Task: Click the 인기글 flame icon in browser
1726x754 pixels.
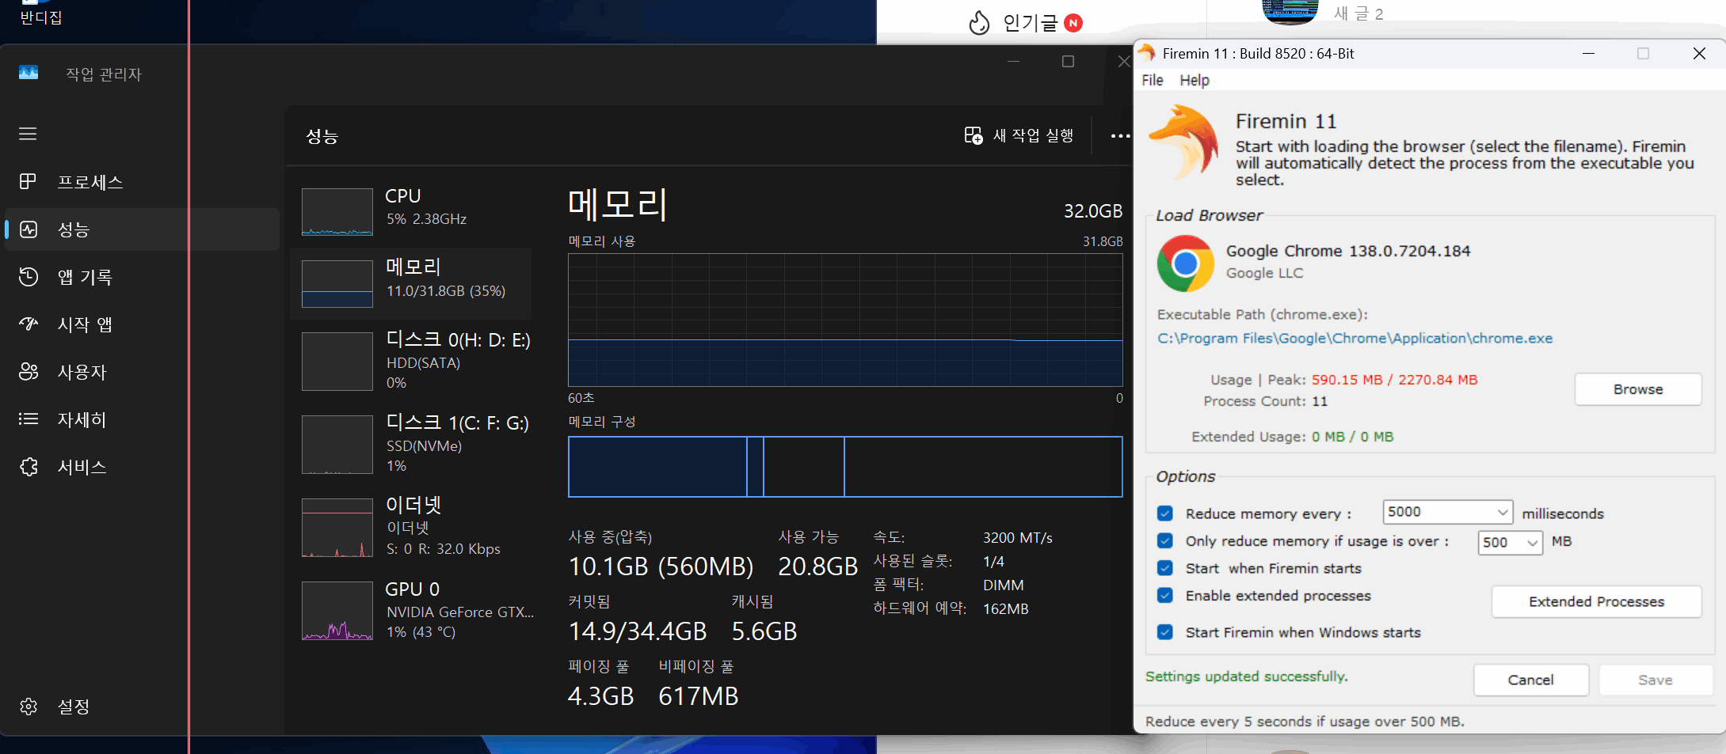Action: coord(979,23)
